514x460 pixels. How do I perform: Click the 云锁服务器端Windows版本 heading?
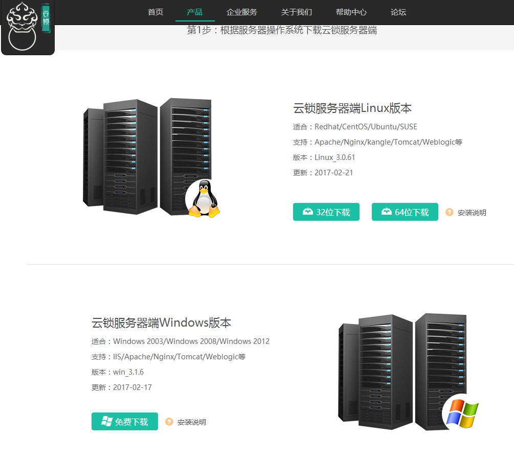161,323
